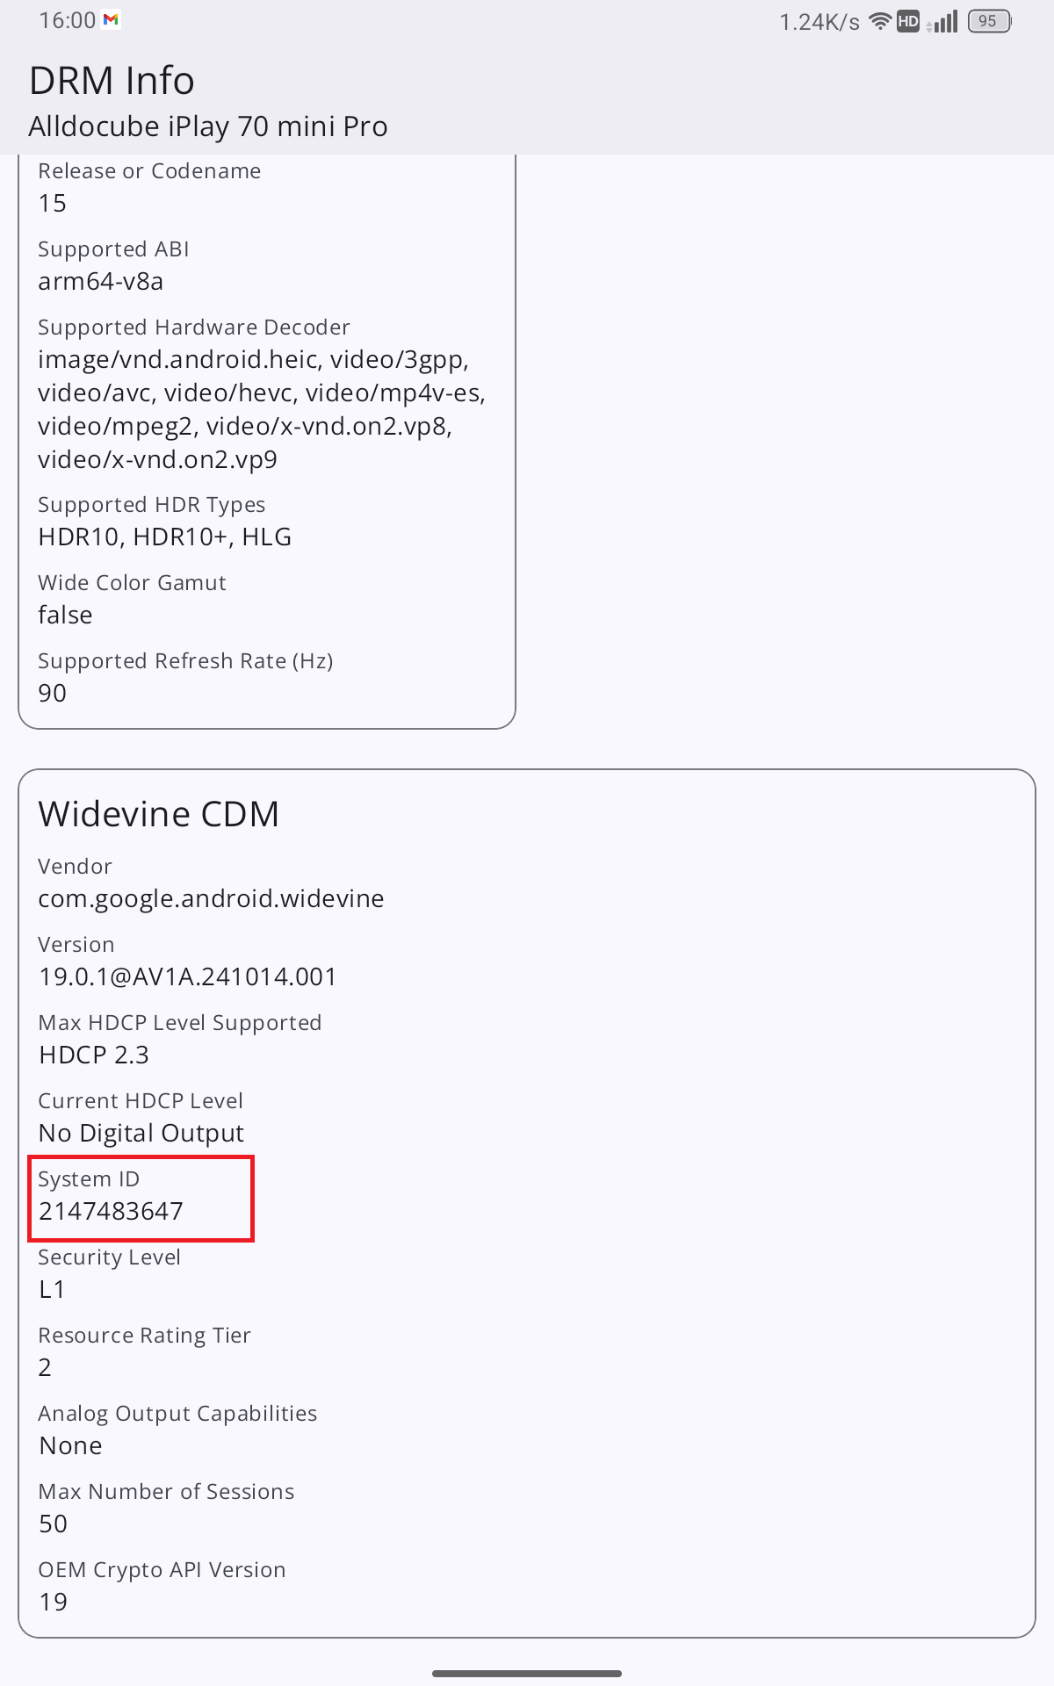
Task: Tap the Supported Hardware Decoder list
Action: (x=262, y=409)
